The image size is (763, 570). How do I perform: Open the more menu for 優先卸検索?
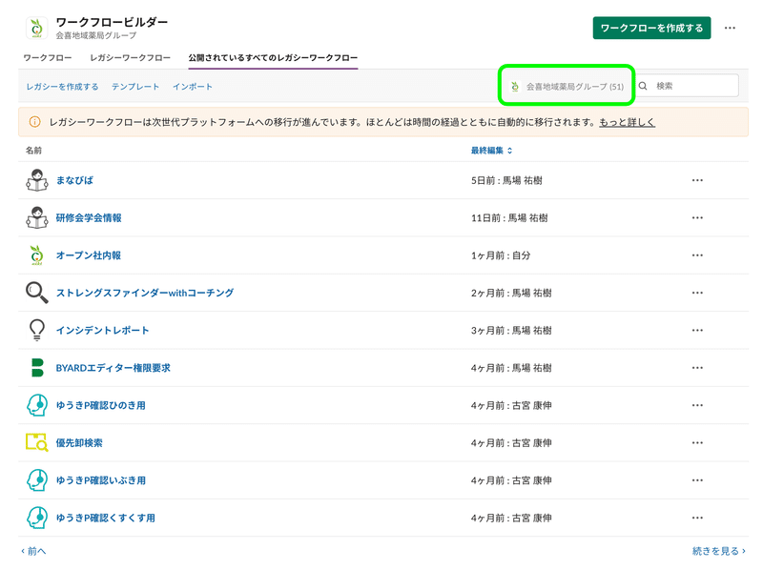click(x=697, y=442)
